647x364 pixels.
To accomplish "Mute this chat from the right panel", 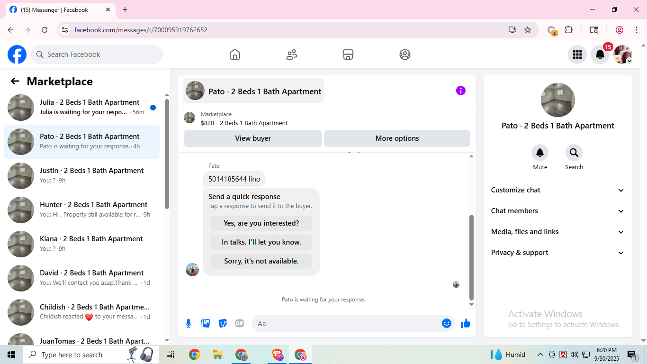I will click(540, 153).
